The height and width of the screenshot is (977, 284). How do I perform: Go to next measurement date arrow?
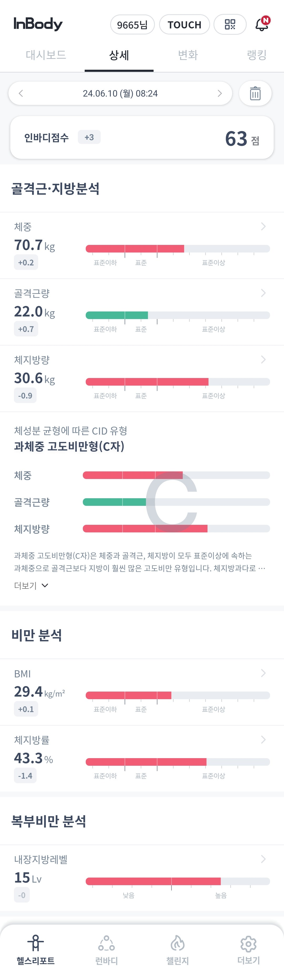pyautogui.click(x=220, y=93)
